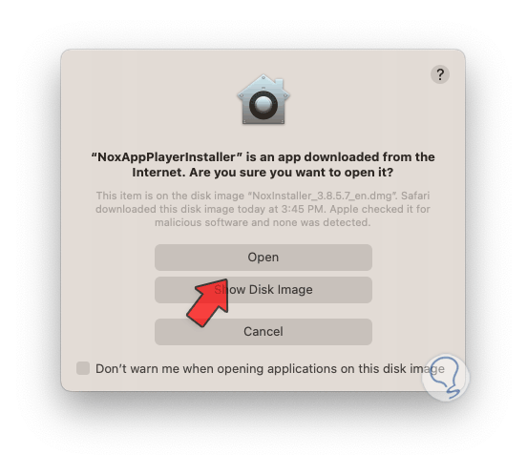Click the Don't warn me label text
Screen dimensions: 527x475
(270, 368)
